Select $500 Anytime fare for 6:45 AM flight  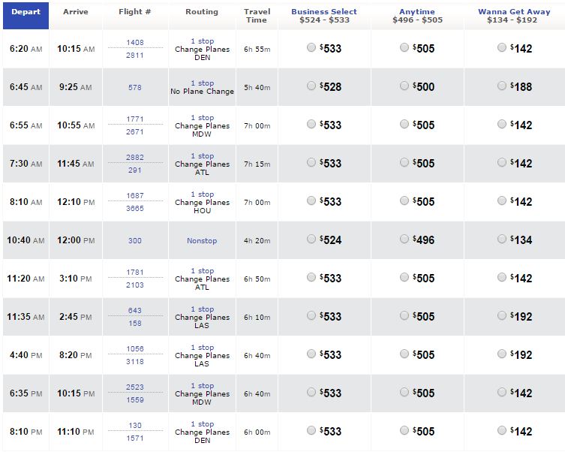pos(404,86)
